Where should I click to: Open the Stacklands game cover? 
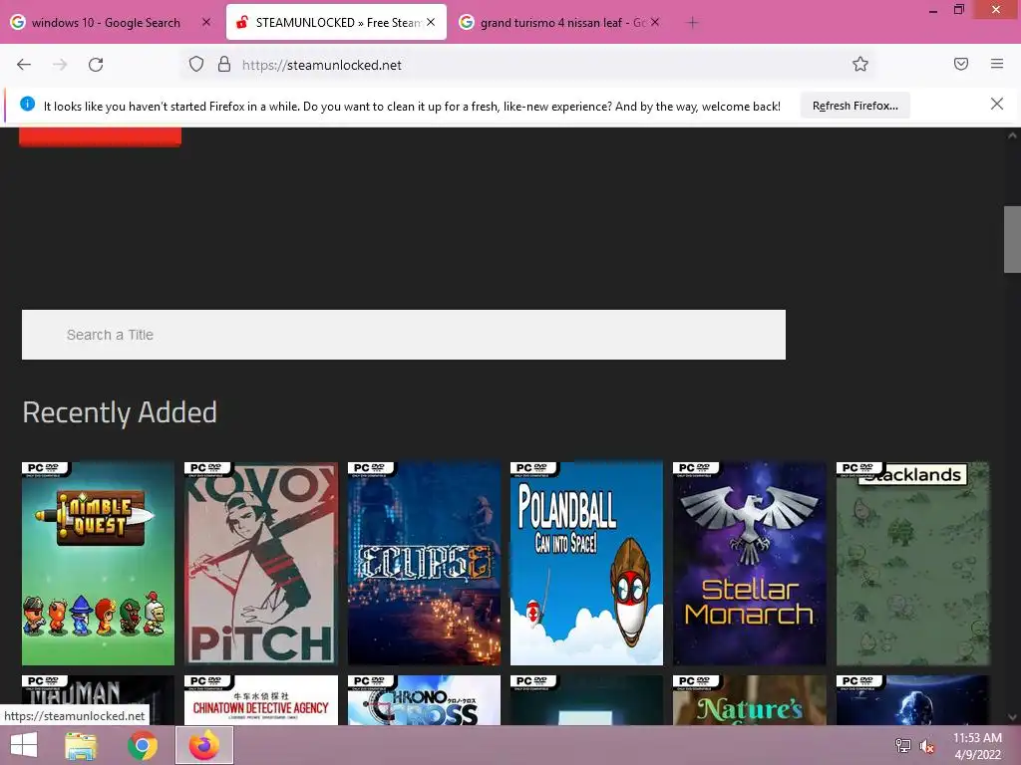click(912, 564)
